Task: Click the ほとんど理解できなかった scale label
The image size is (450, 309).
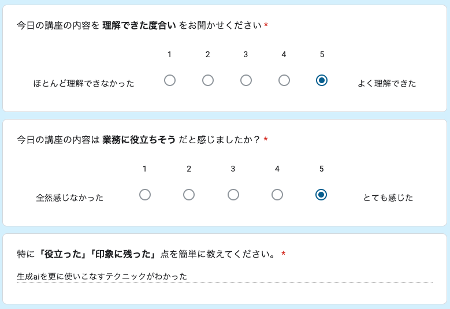Action: (x=84, y=83)
